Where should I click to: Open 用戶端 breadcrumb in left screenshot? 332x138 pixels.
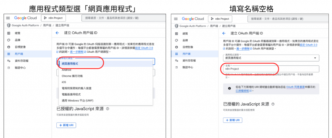pyautogui.click(x=47, y=25)
